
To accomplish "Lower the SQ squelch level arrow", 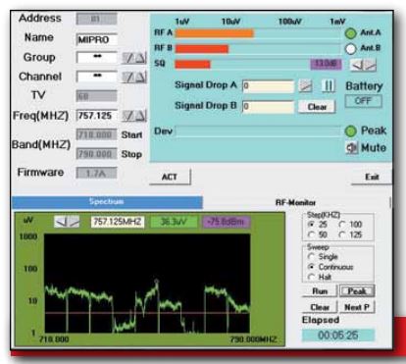I will pyautogui.click(x=357, y=65).
